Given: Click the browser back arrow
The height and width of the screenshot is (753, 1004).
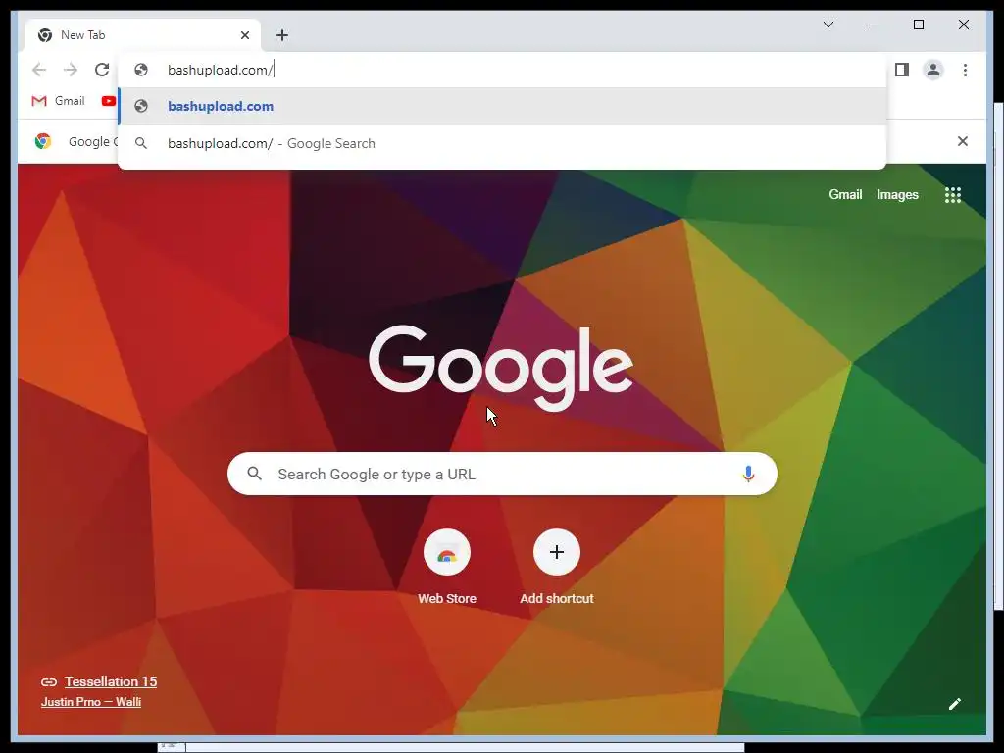Looking at the screenshot, I should point(39,70).
